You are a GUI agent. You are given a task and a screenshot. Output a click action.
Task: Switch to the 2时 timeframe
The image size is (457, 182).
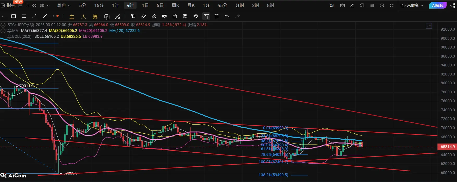[x=255, y=5]
